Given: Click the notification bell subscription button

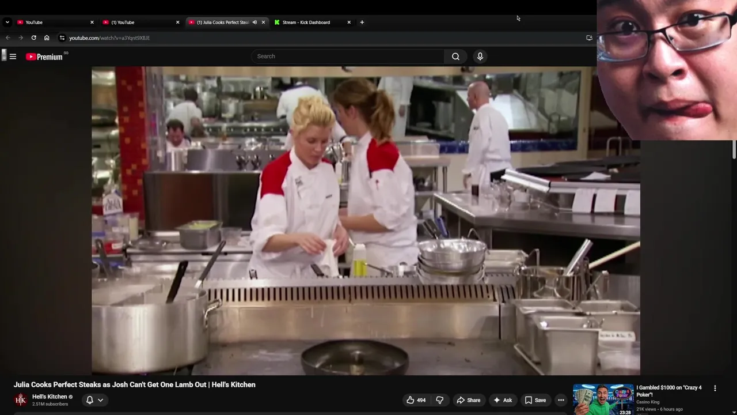Looking at the screenshot, I should (90, 399).
